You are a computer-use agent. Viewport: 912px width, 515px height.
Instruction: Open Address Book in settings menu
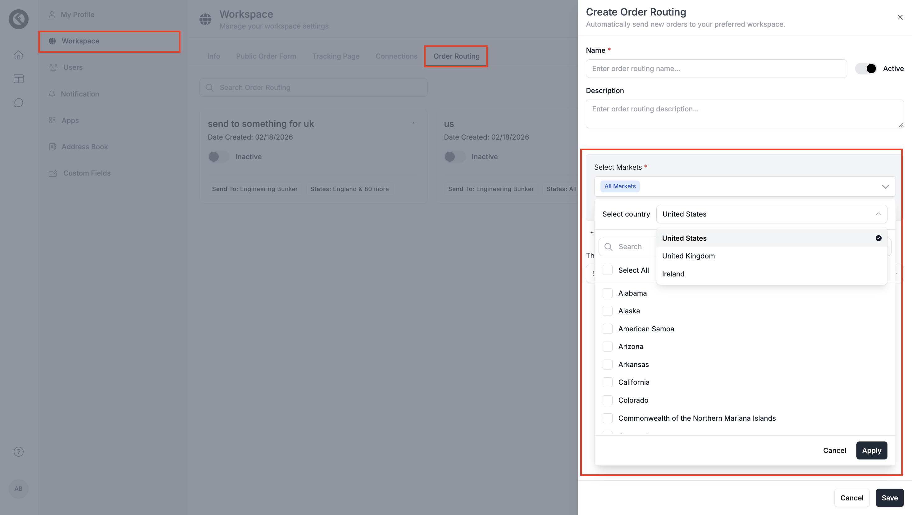(x=84, y=147)
